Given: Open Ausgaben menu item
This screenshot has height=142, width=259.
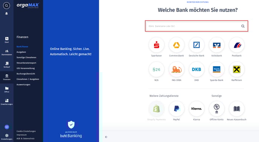Looking at the screenshot, I should point(21,52).
